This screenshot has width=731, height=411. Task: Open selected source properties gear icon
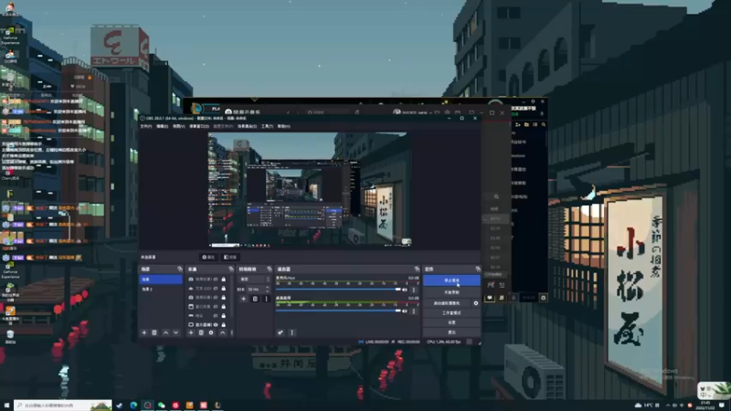pos(211,332)
